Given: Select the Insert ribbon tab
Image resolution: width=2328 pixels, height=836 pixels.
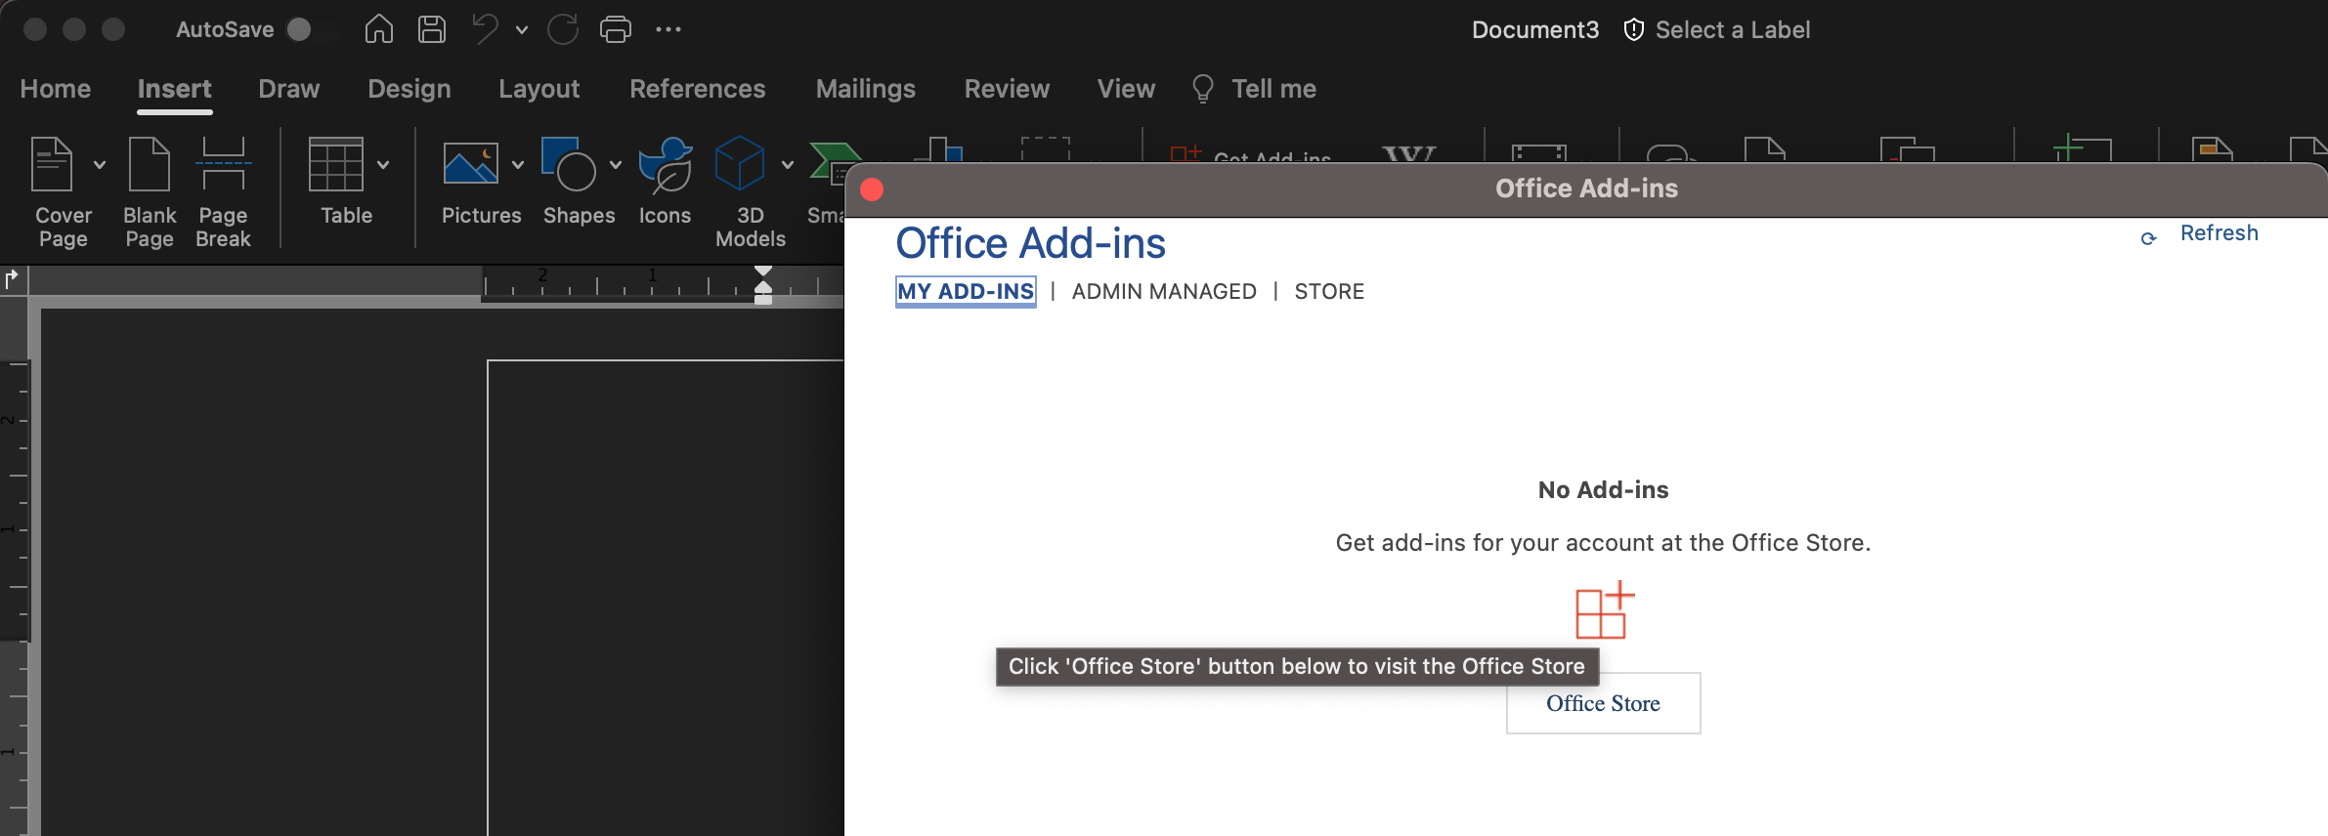Looking at the screenshot, I should [175, 89].
